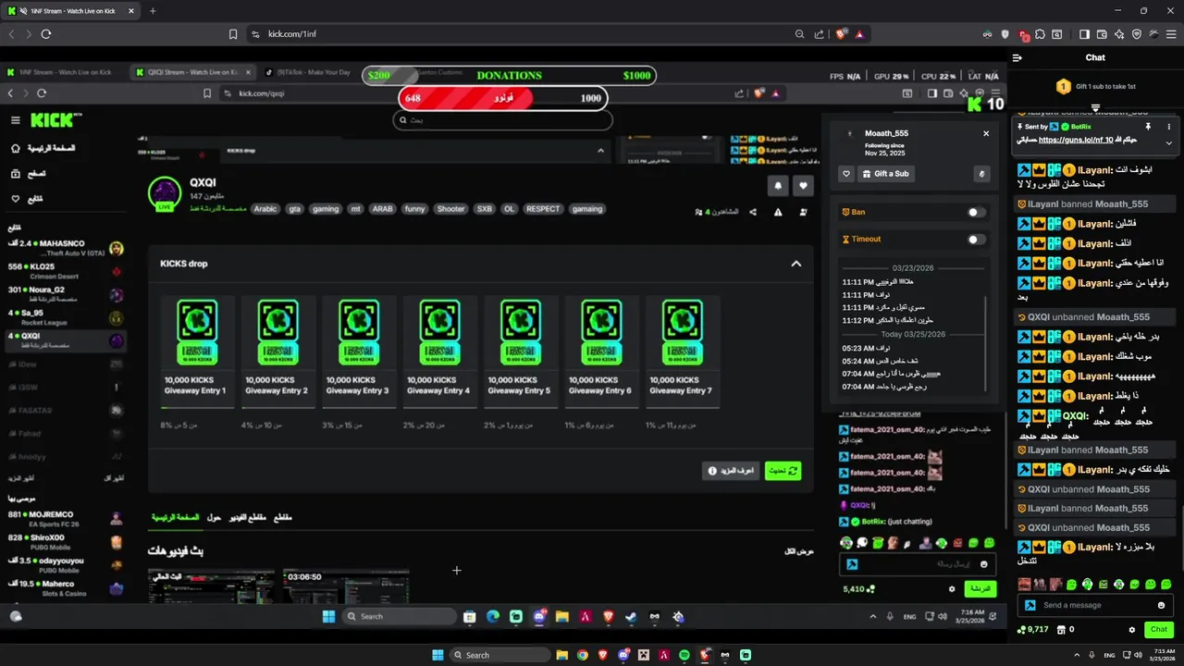Toggle the Timeout switch for Moaath_555
This screenshot has width=1184, height=666.
click(976, 239)
